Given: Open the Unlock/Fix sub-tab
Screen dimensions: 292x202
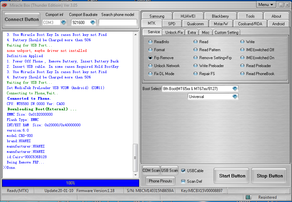Looking at the screenshot, I should [x=174, y=33].
